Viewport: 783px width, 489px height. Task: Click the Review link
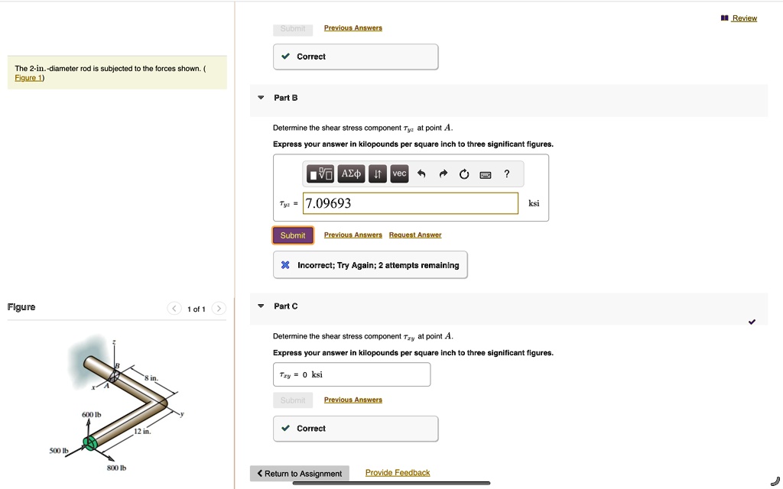743,18
